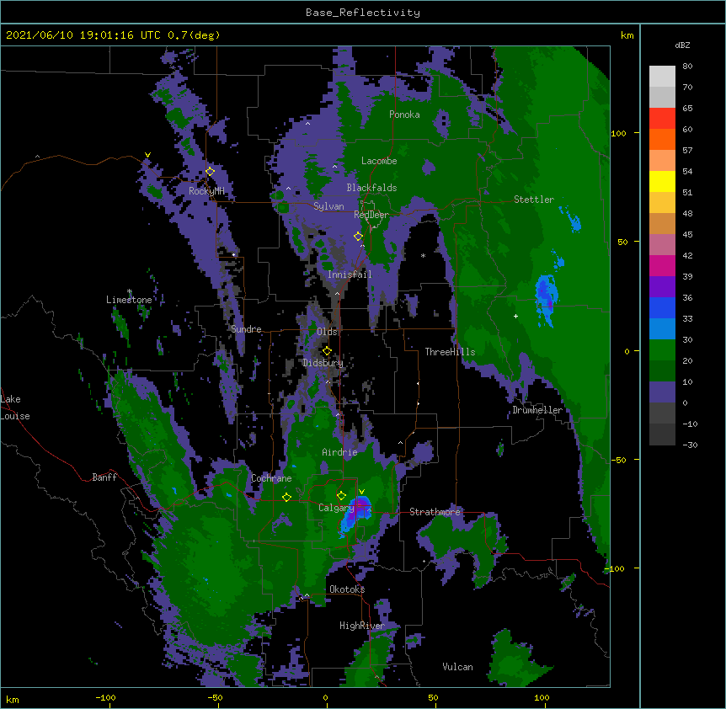Screen dimensions: 726x709
Task: Select the dark green 20-10 dBZ legend swatch
Action: tap(662, 370)
